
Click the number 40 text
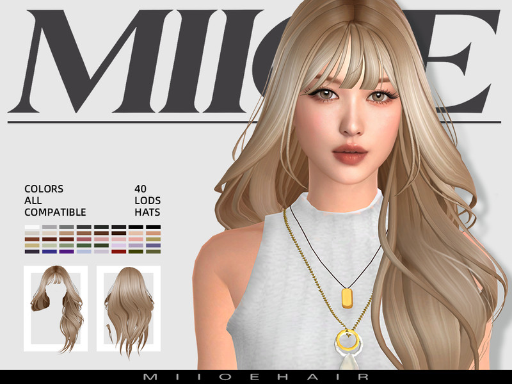[x=140, y=189]
